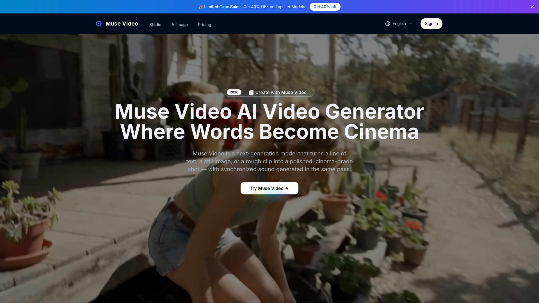Click the clapperboard icon in the Create pill
The width and height of the screenshot is (539, 303).
(251, 92)
